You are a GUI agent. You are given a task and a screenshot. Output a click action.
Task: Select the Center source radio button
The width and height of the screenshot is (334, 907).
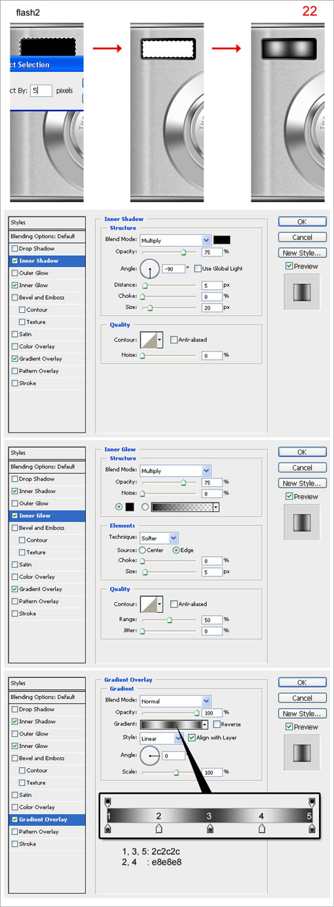(142, 550)
